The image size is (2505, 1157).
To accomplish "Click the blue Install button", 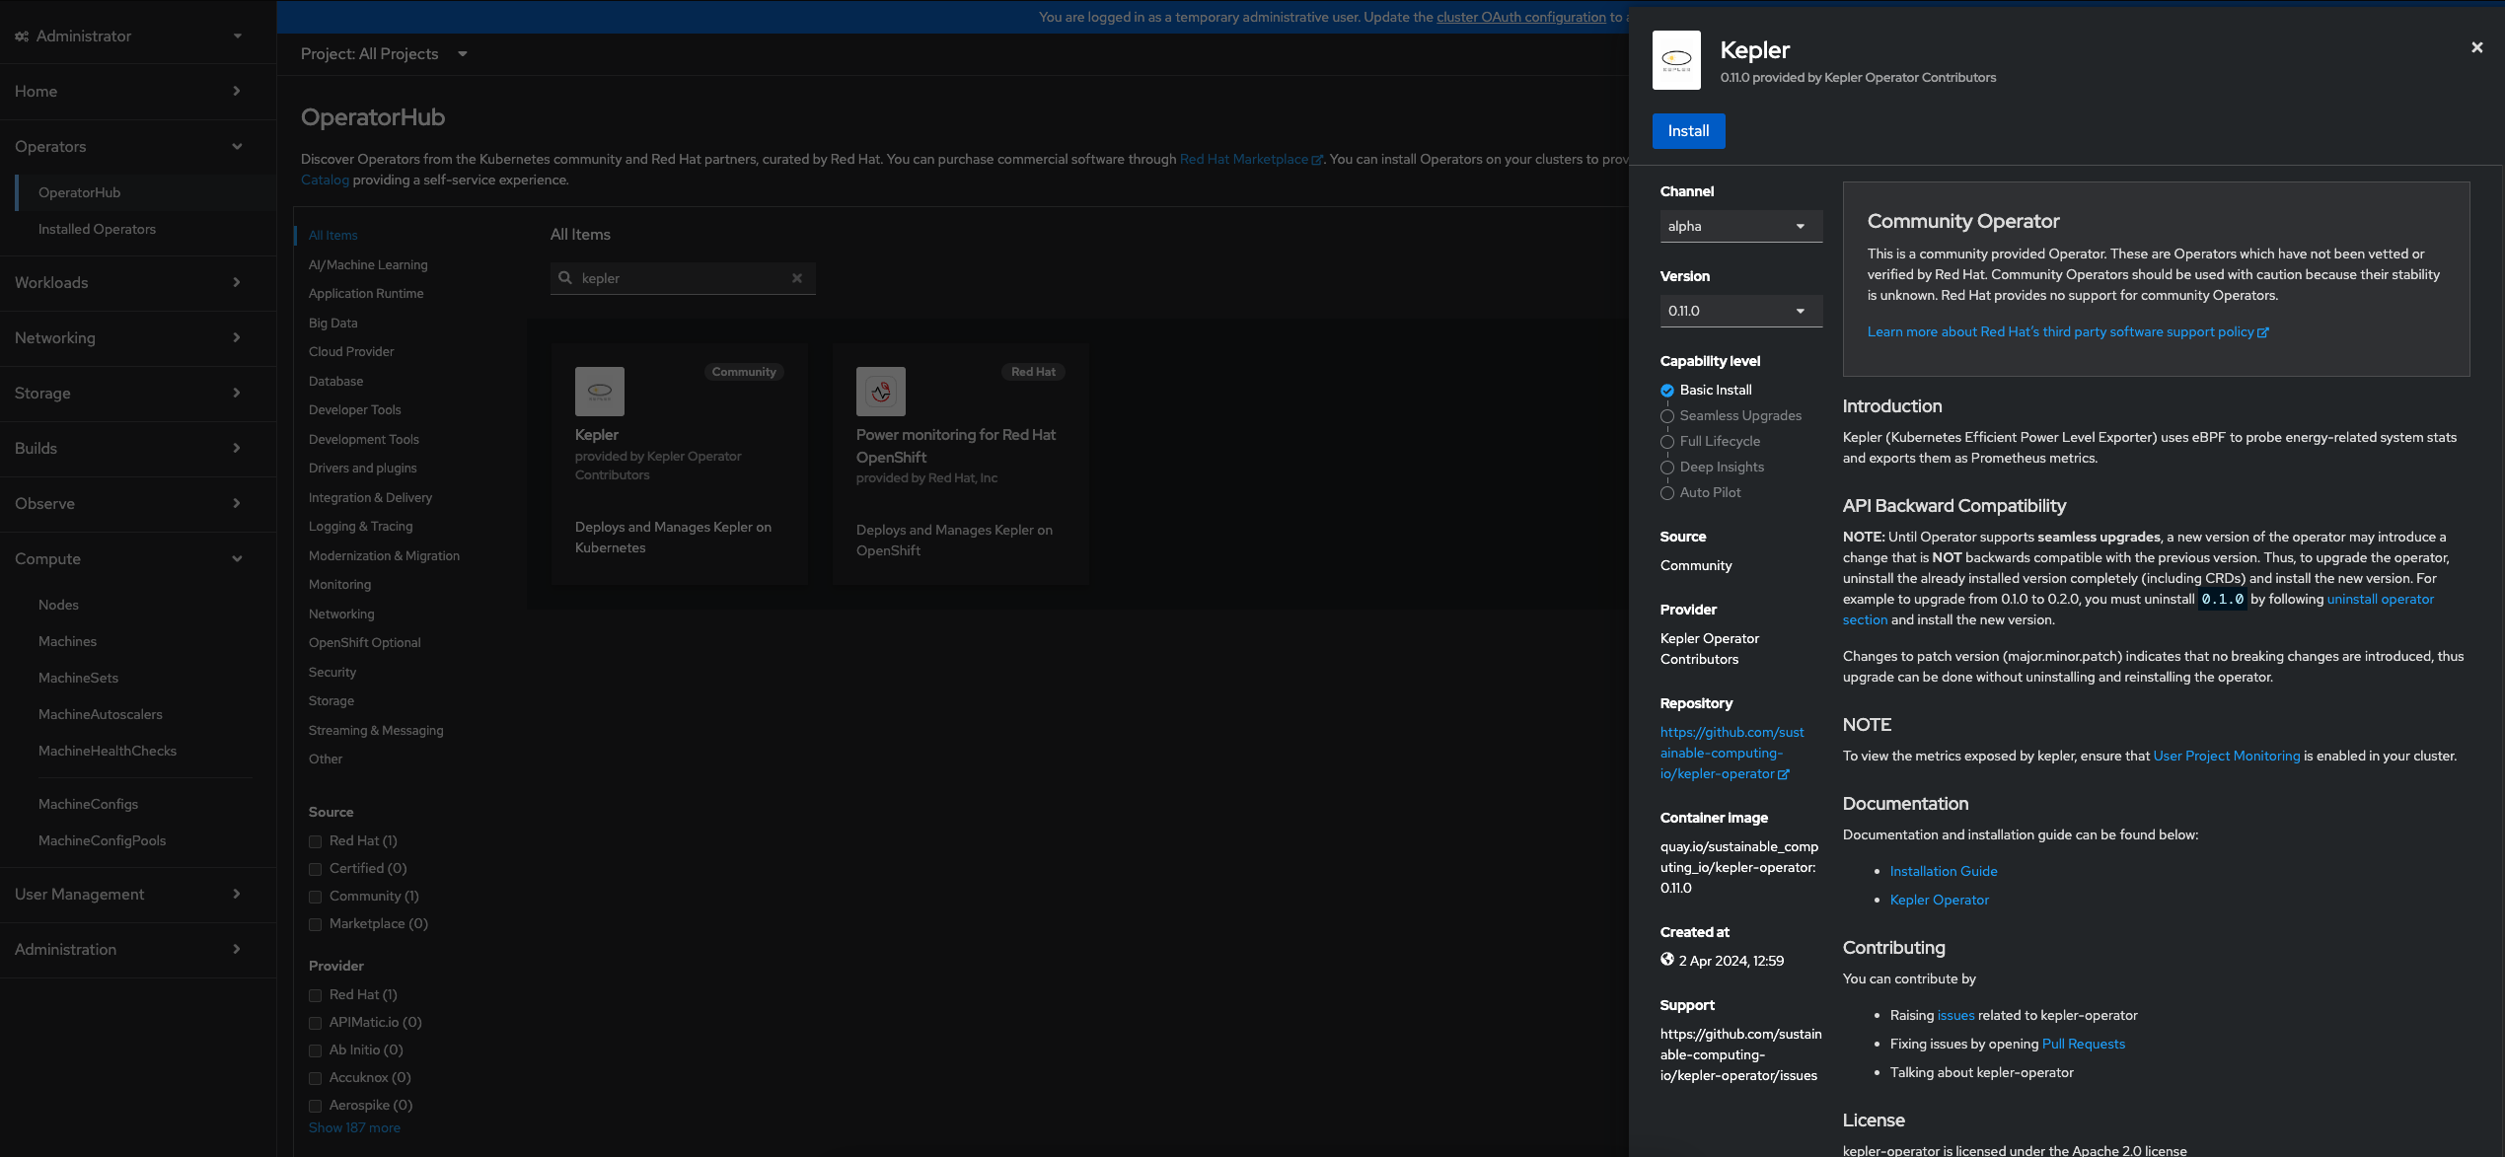I will point(1688,131).
